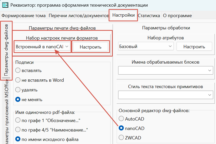Image resolution: width=216 pixels, height=144 pixels.
Task: Select nanoCAD as main dwg editor
Action: (131, 128)
